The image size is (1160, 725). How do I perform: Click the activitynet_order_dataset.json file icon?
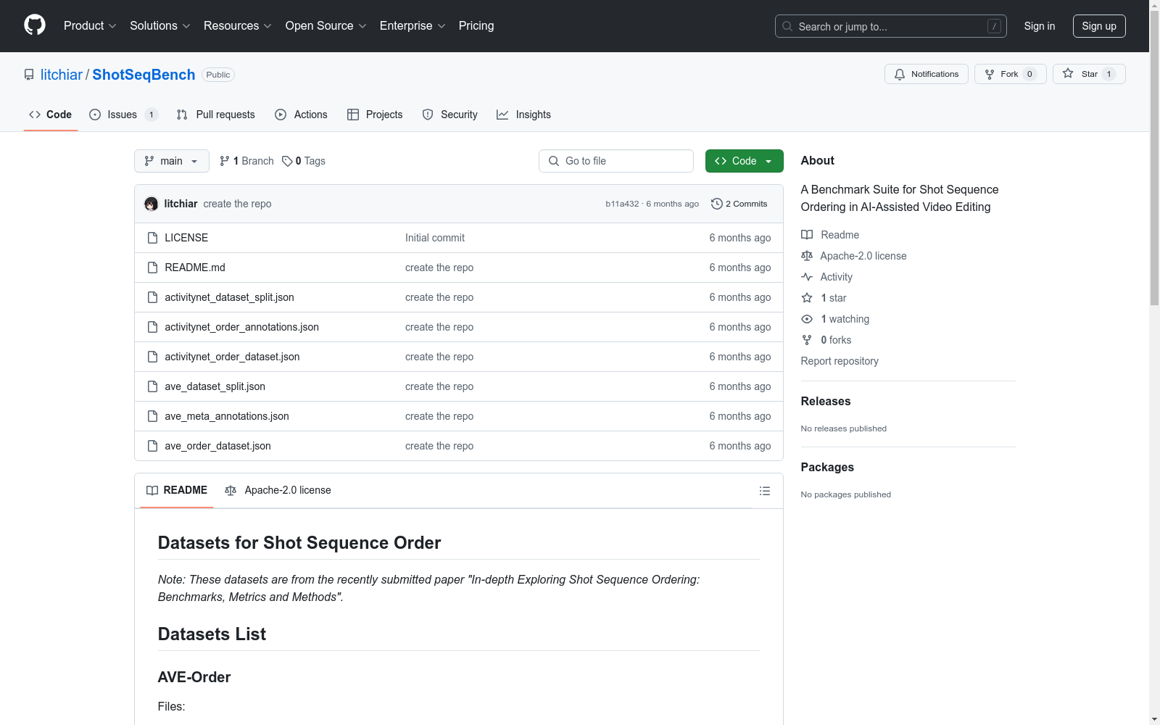tap(152, 357)
